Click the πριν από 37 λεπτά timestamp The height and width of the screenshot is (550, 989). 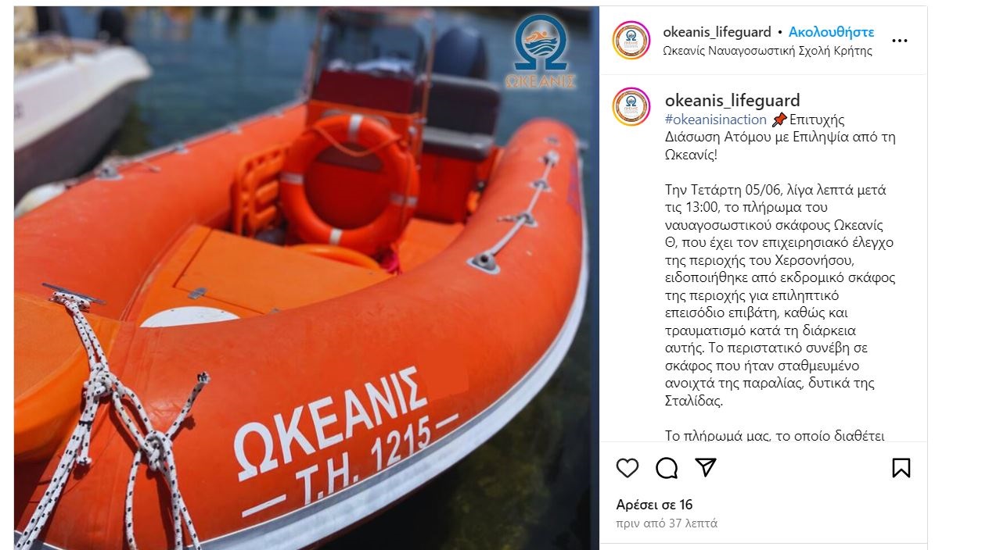pyautogui.click(x=667, y=523)
